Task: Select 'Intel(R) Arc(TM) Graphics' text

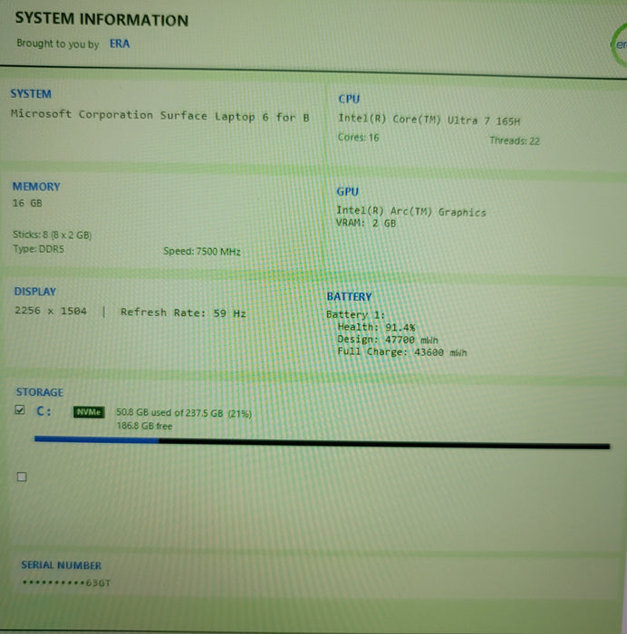Action: coord(411,211)
